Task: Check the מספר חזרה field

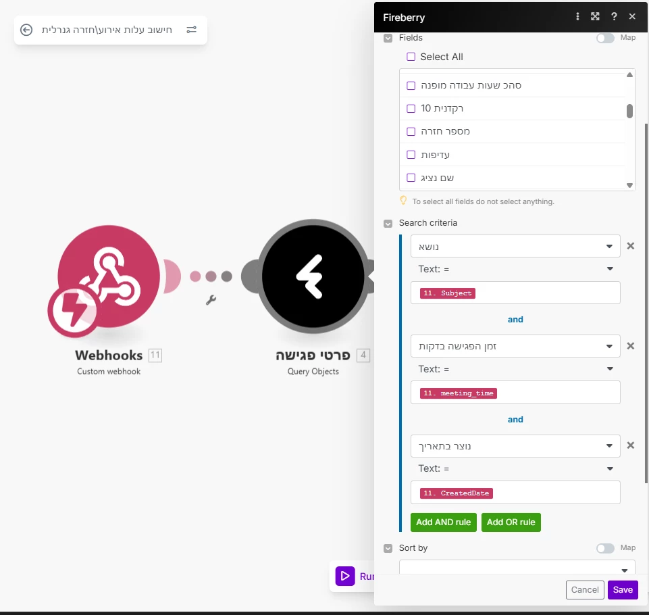Action: tap(411, 131)
